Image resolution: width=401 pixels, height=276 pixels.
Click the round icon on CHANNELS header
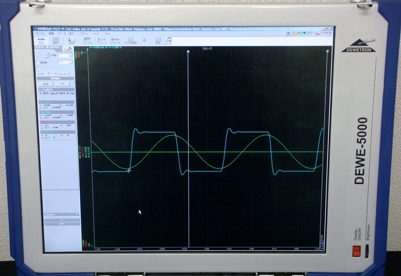coord(77,215)
